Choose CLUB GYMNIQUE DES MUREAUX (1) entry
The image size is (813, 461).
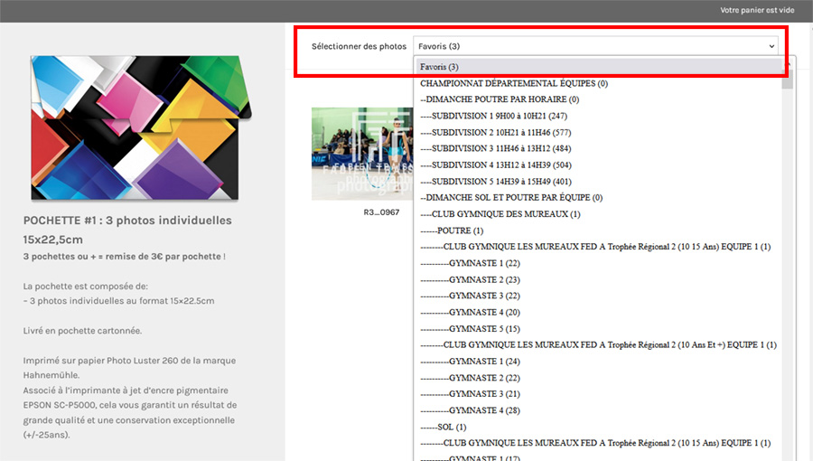[x=500, y=214]
